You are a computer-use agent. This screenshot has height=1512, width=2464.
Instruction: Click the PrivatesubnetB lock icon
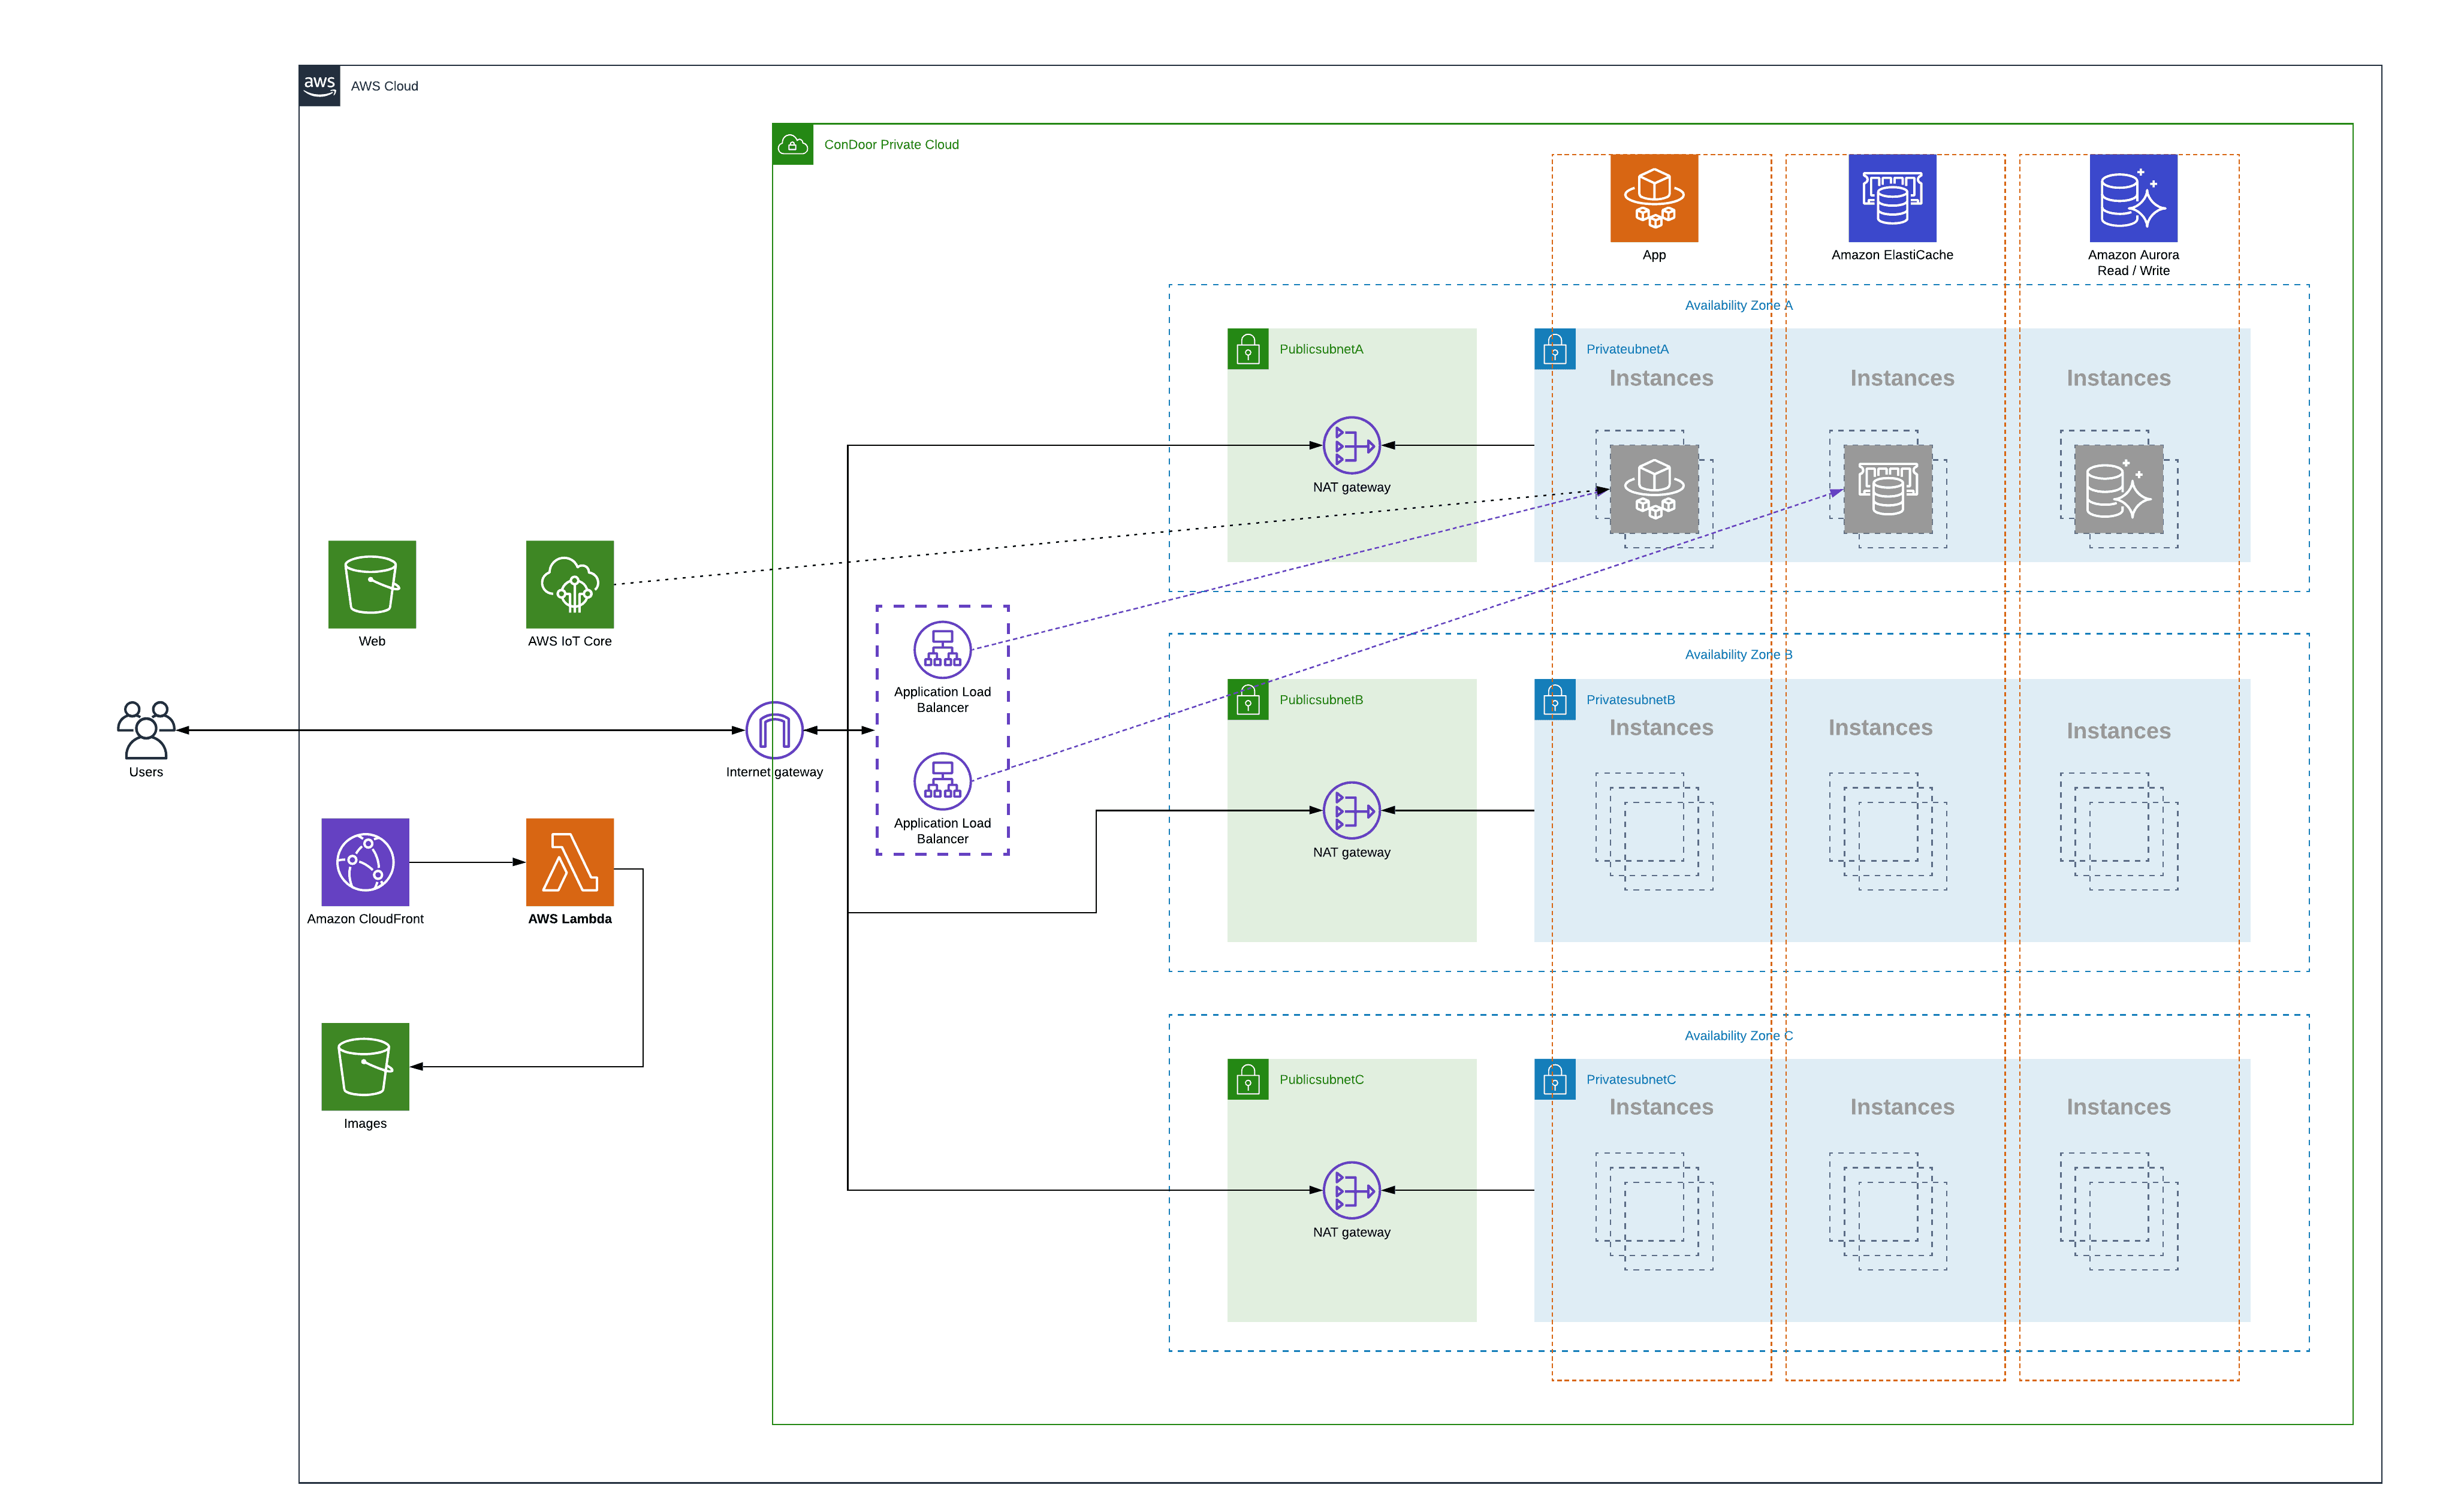click(1555, 700)
